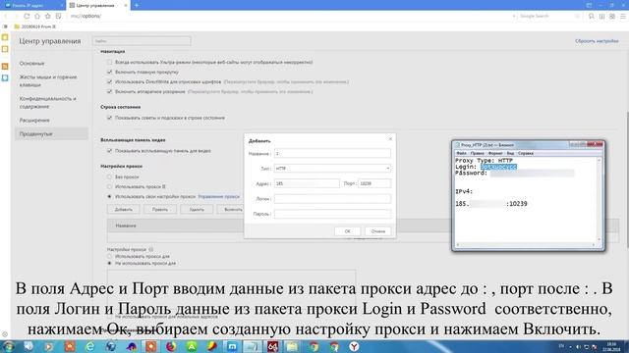Click the Порт input field
The height and width of the screenshot is (353, 629).
click(374, 183)
